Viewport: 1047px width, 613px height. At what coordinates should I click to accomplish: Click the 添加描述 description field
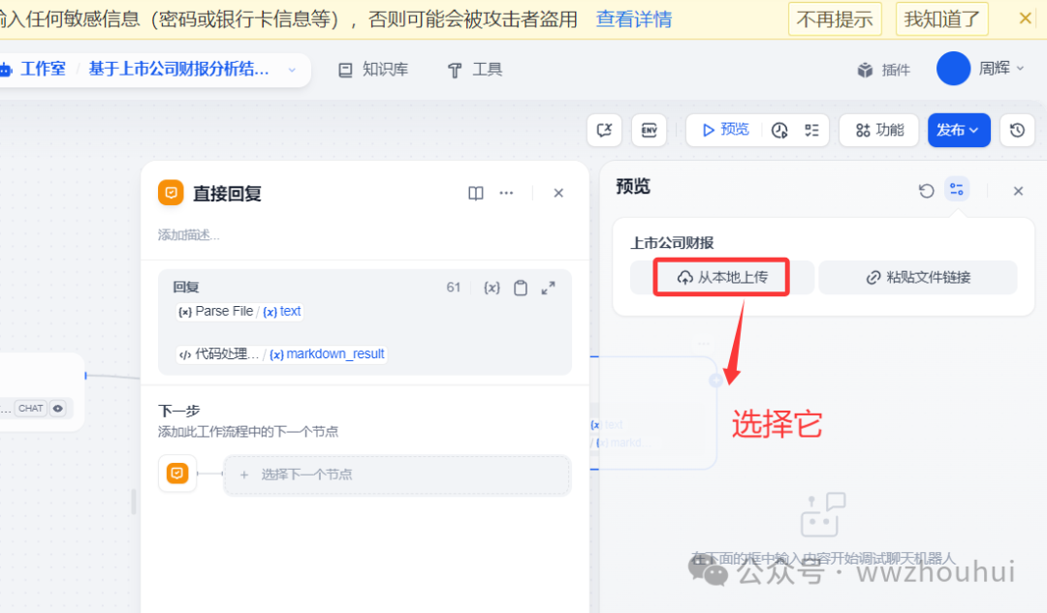(189, 234)
